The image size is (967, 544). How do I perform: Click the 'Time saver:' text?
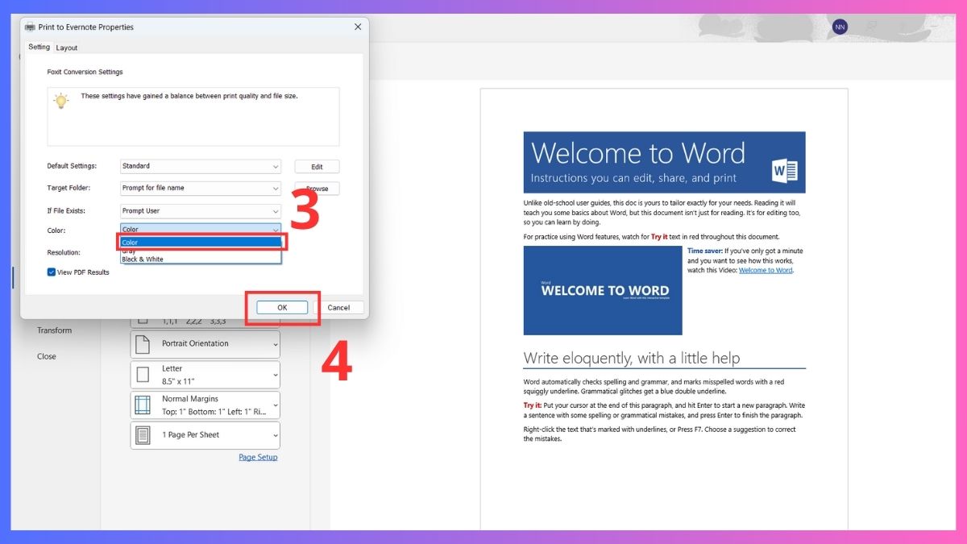click(x=707, y=251)
